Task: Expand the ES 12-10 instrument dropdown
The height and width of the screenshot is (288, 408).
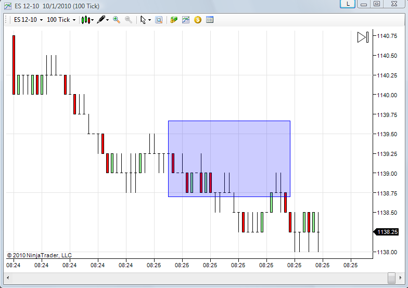Action: click(x=28, y=20)
